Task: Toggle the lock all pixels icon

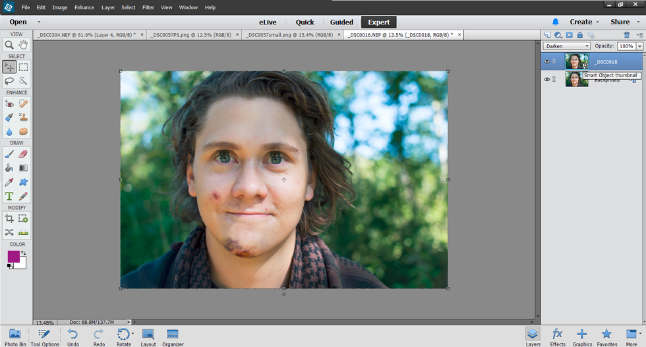Action: pyautogui.click(x=579, y=35)
